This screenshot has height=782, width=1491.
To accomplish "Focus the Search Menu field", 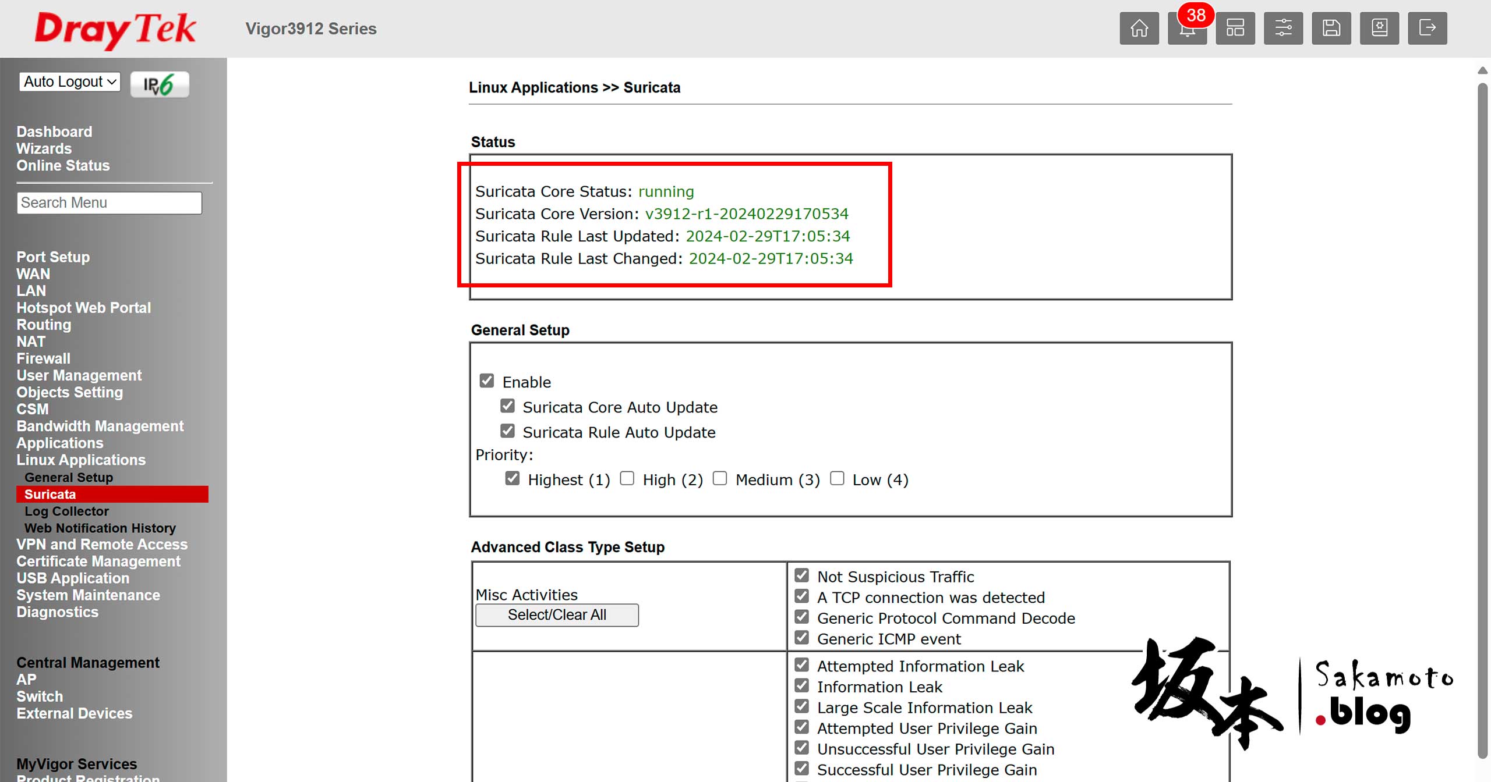I will 109,202.
